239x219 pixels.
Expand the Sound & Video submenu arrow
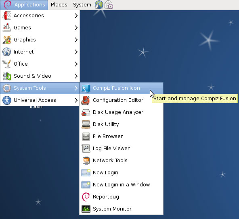[76, 76]
